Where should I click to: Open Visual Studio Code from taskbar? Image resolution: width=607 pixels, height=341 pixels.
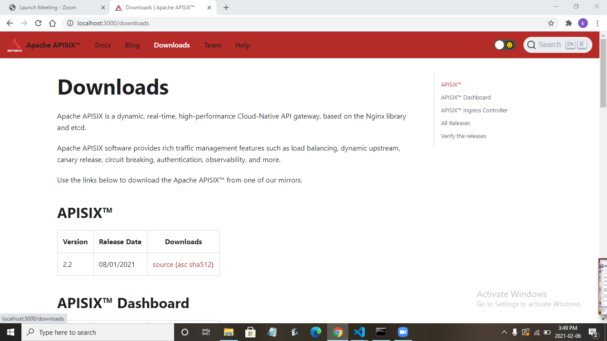pos(359,332)
